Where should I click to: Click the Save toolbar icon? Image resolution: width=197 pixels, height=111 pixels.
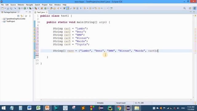pyautogui.click(x=8, y=8)
